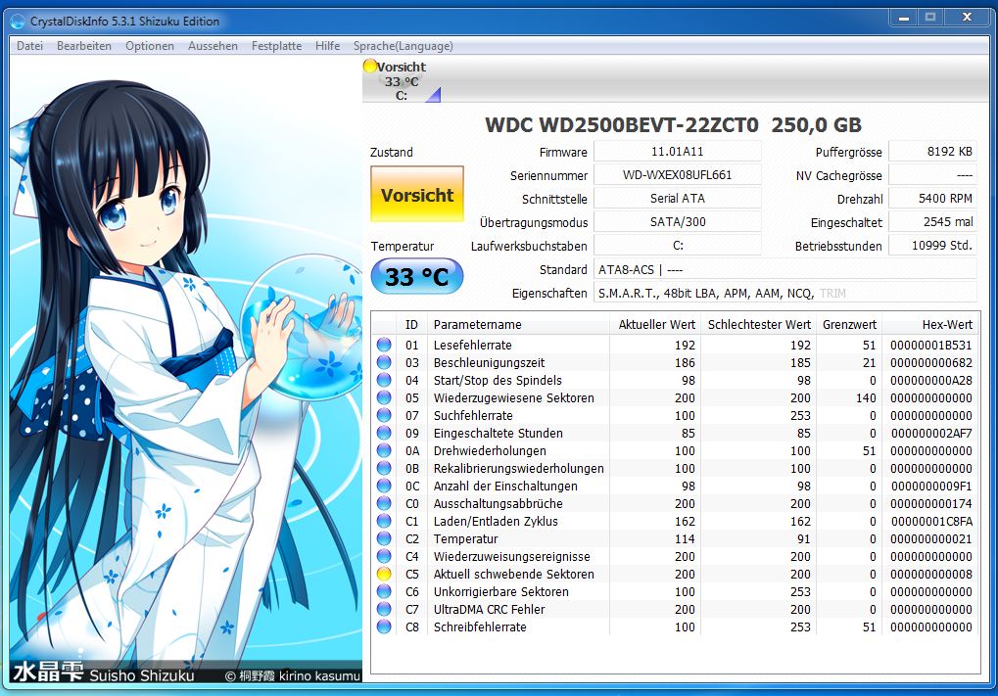Click the Parametername column header
The image size is (998, 696).
click(518, 324)
